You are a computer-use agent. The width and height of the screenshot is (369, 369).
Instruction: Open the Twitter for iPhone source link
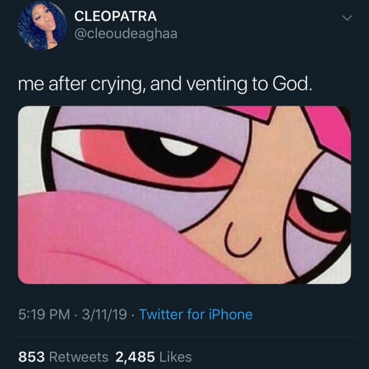click(x=196, y=315)
